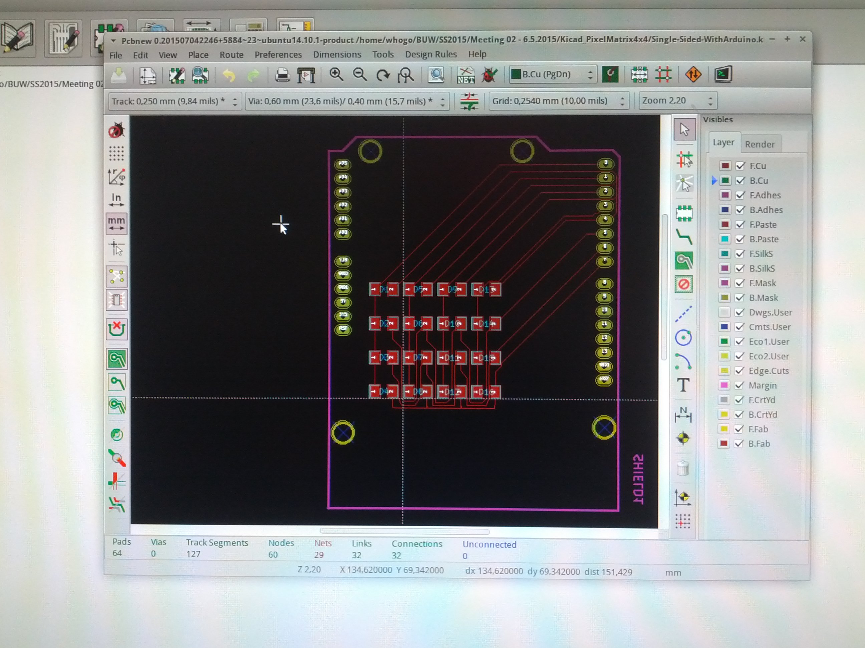Open the B.Cu active layer dropdown
Image resolution: width=865 pixels, height=648 pixels.
553,74
